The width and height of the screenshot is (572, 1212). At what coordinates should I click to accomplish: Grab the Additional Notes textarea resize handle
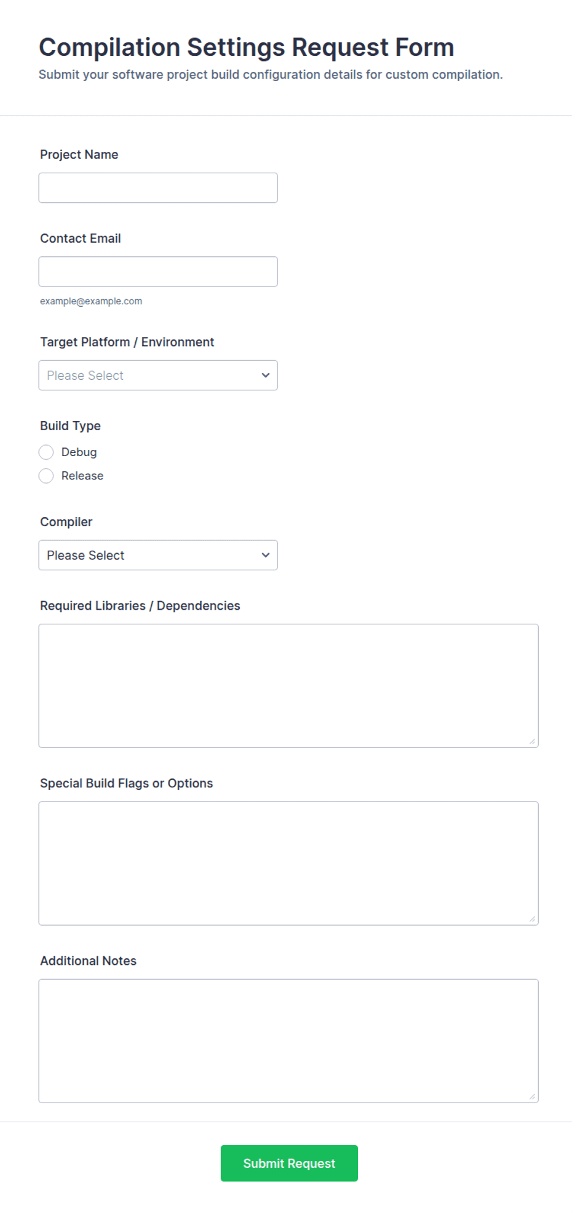point(532,1096)
